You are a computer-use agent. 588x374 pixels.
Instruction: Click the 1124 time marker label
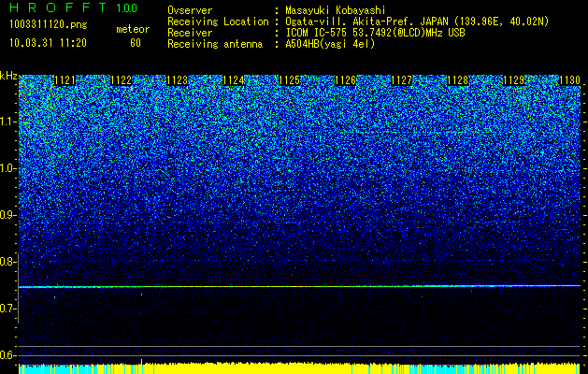coord(234,80)
